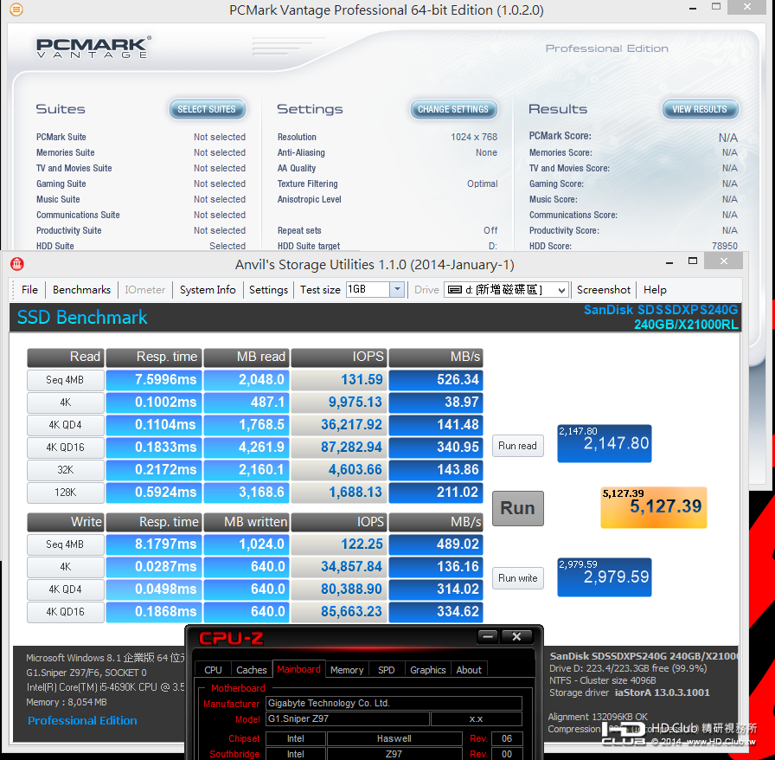The width and height of the screenshot is (775, 760).
Task: Open the Benchmarks menu
Action: (81, 290)
